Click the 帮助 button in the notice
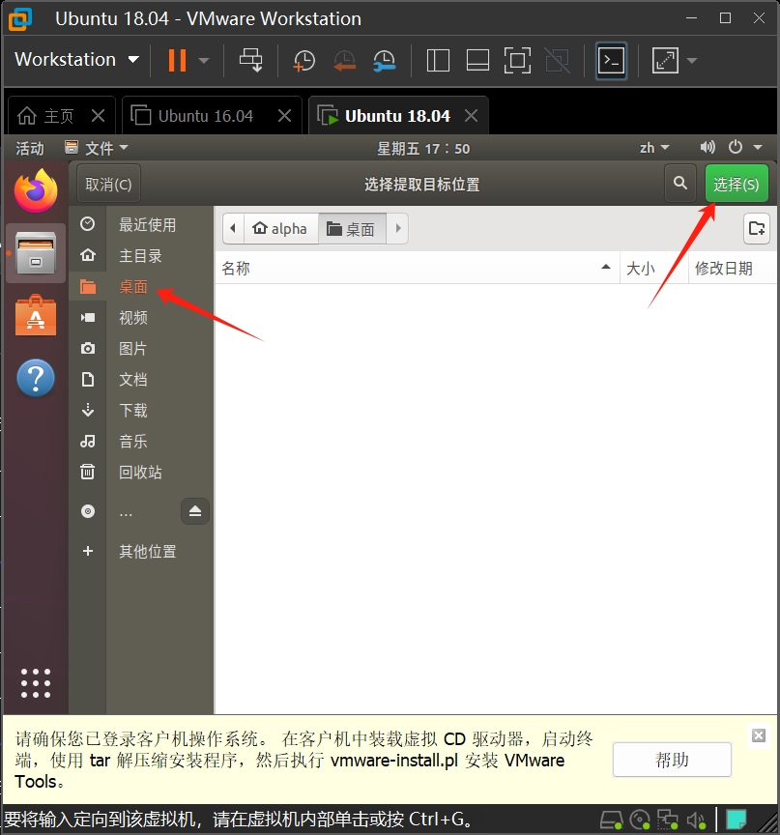This screenshot has width=780, height=835. pyautogui.click(x=671, y=760)
